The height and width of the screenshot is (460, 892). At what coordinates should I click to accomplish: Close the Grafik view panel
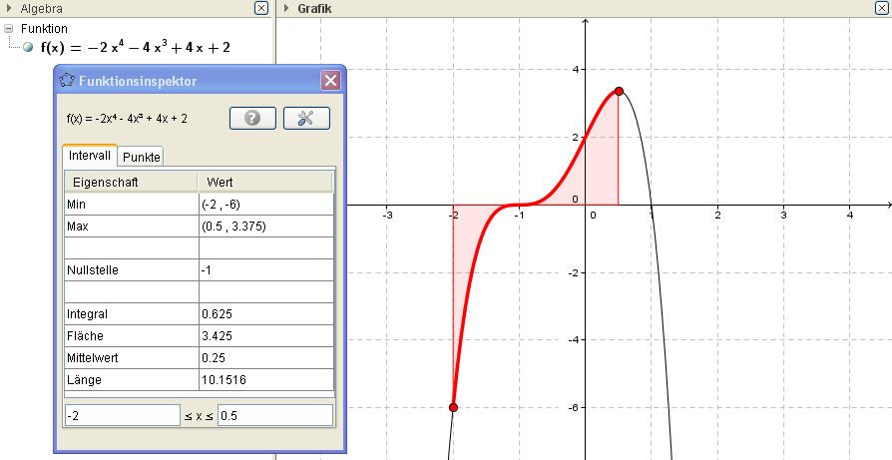click(x=883, y=8)
